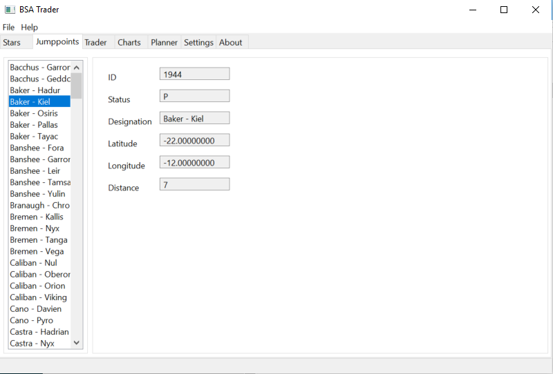
Task: Open the File menu
Action: coord(8,27)
